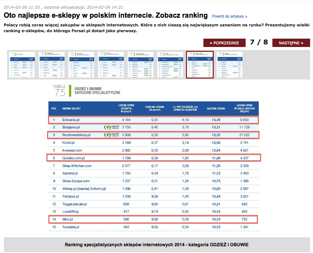Image resolution: width=313 pixels, height=253 pixels.
Task: Click the shop name Eastend.pl
Action: pos(70,173)
